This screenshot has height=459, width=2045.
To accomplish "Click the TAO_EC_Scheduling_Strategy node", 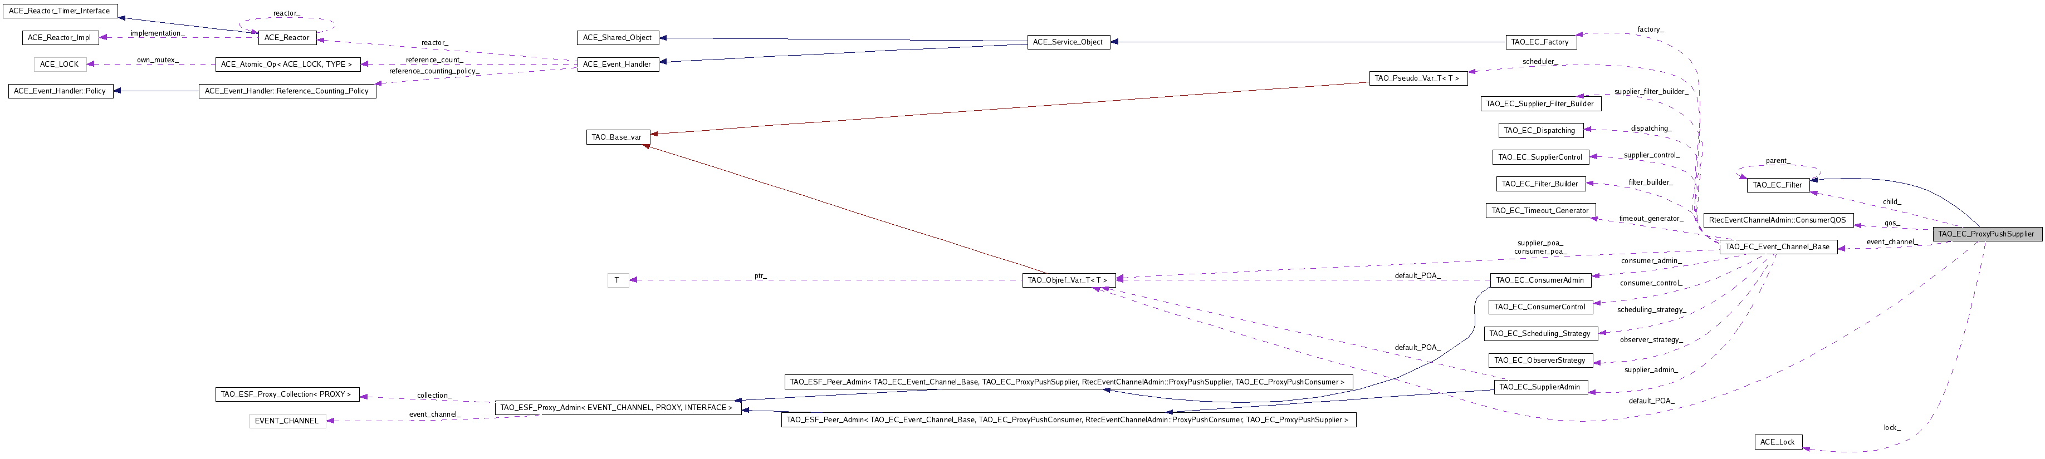I will point(1539,334).
